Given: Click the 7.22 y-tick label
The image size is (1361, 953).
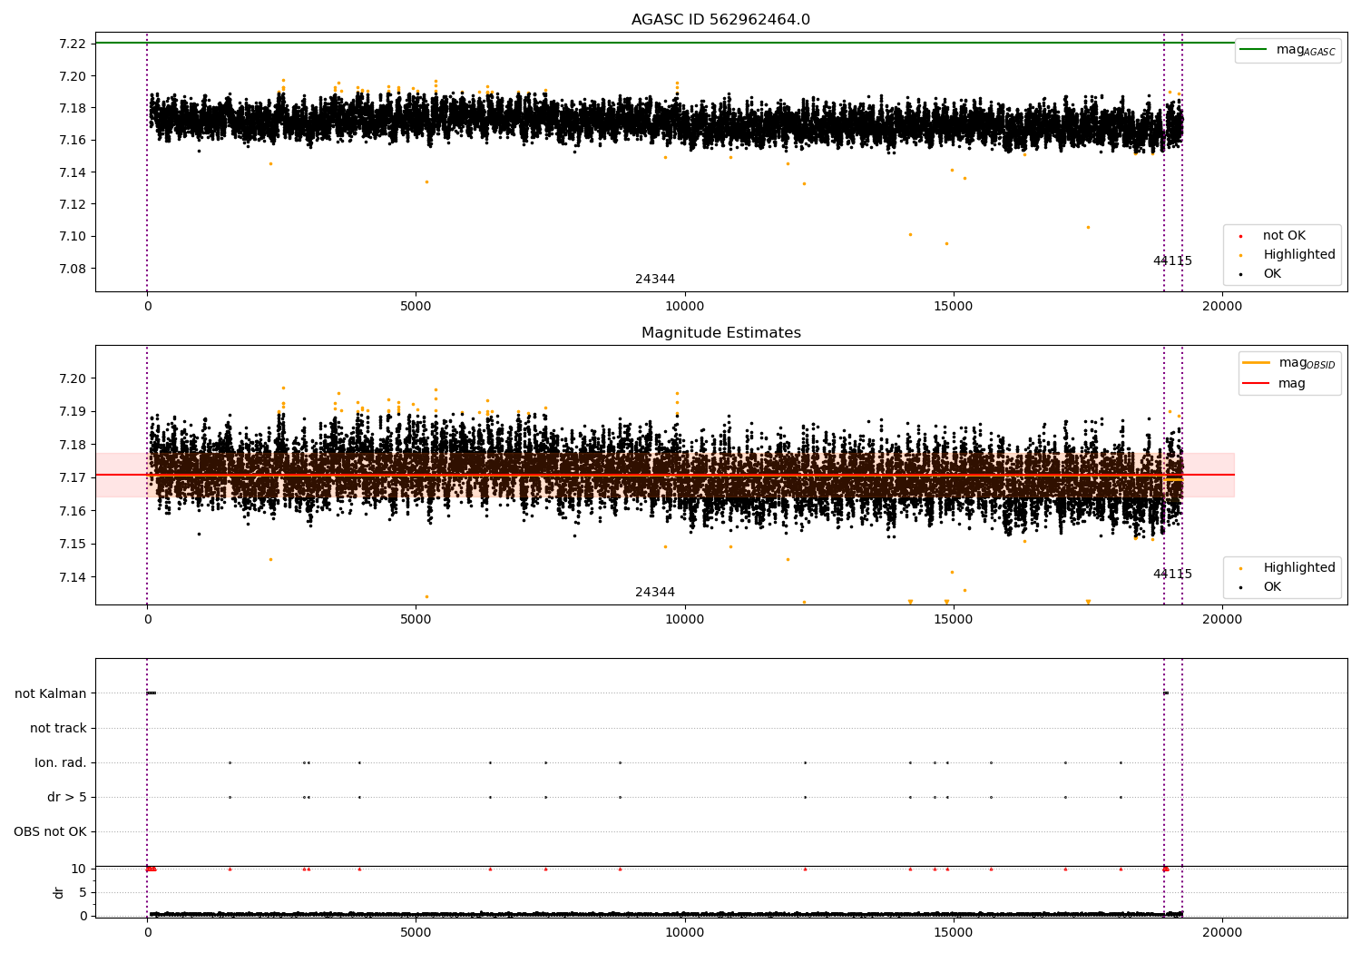Looking at the screenshot, I should (72, 44).
